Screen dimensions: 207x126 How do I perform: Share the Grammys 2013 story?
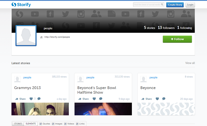coord(20,99)
